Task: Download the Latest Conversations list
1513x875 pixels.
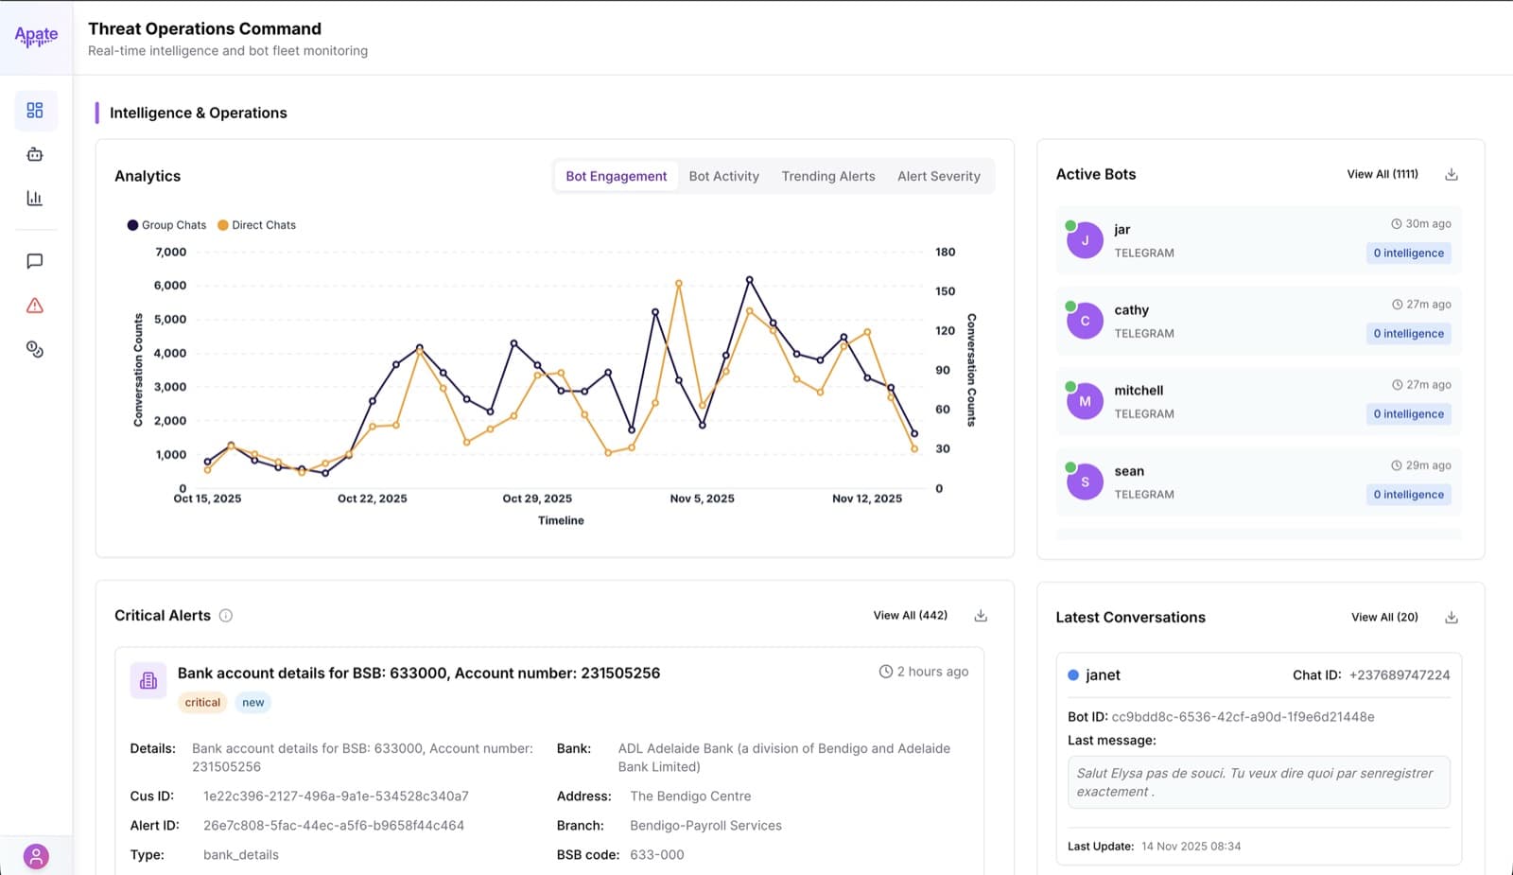Action: (1452, 618)
